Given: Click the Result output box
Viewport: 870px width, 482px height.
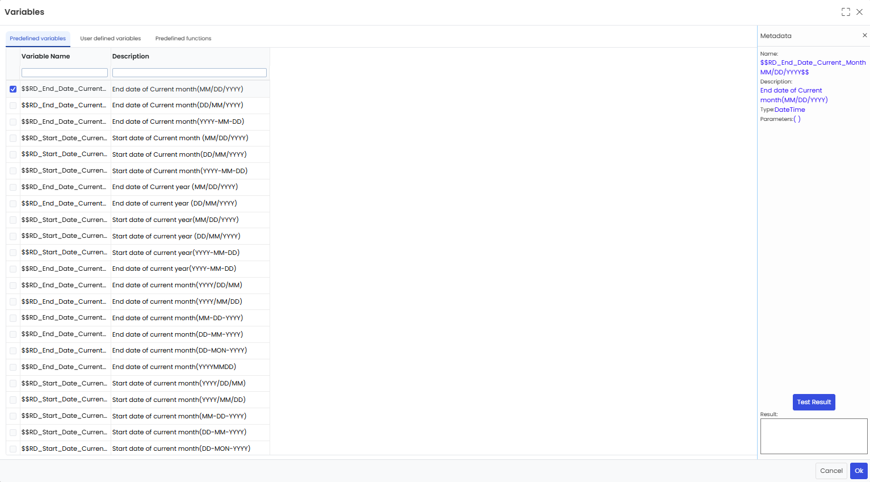Looking at the screenshot, I should pyautogui.click(x=814, y=436).
